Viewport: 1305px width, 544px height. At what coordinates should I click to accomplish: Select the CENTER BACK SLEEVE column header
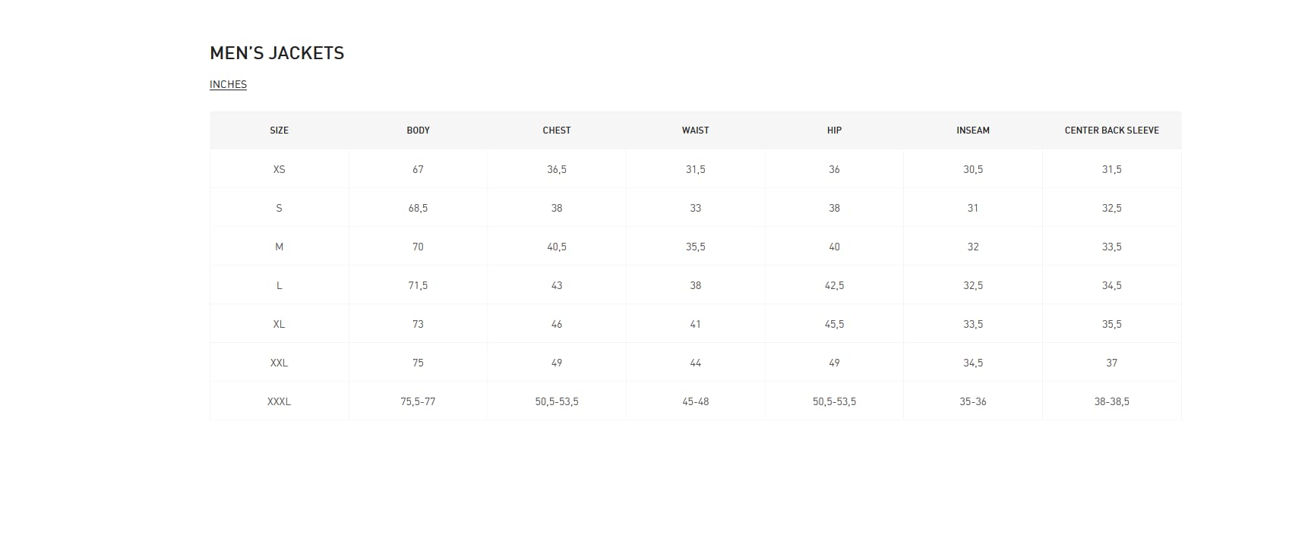[x=1111, y=130]
